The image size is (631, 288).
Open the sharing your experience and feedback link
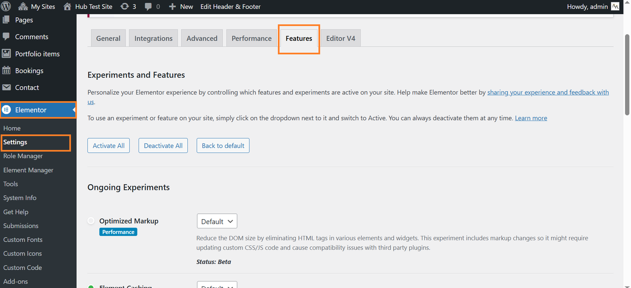click(548, 92)
